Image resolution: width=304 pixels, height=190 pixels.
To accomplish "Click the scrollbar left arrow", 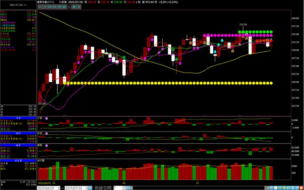I will point(131,188).
